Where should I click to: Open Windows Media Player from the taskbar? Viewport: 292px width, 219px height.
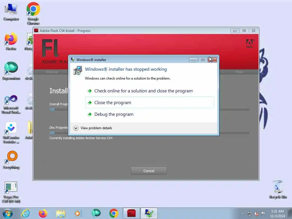click(78, 213)
